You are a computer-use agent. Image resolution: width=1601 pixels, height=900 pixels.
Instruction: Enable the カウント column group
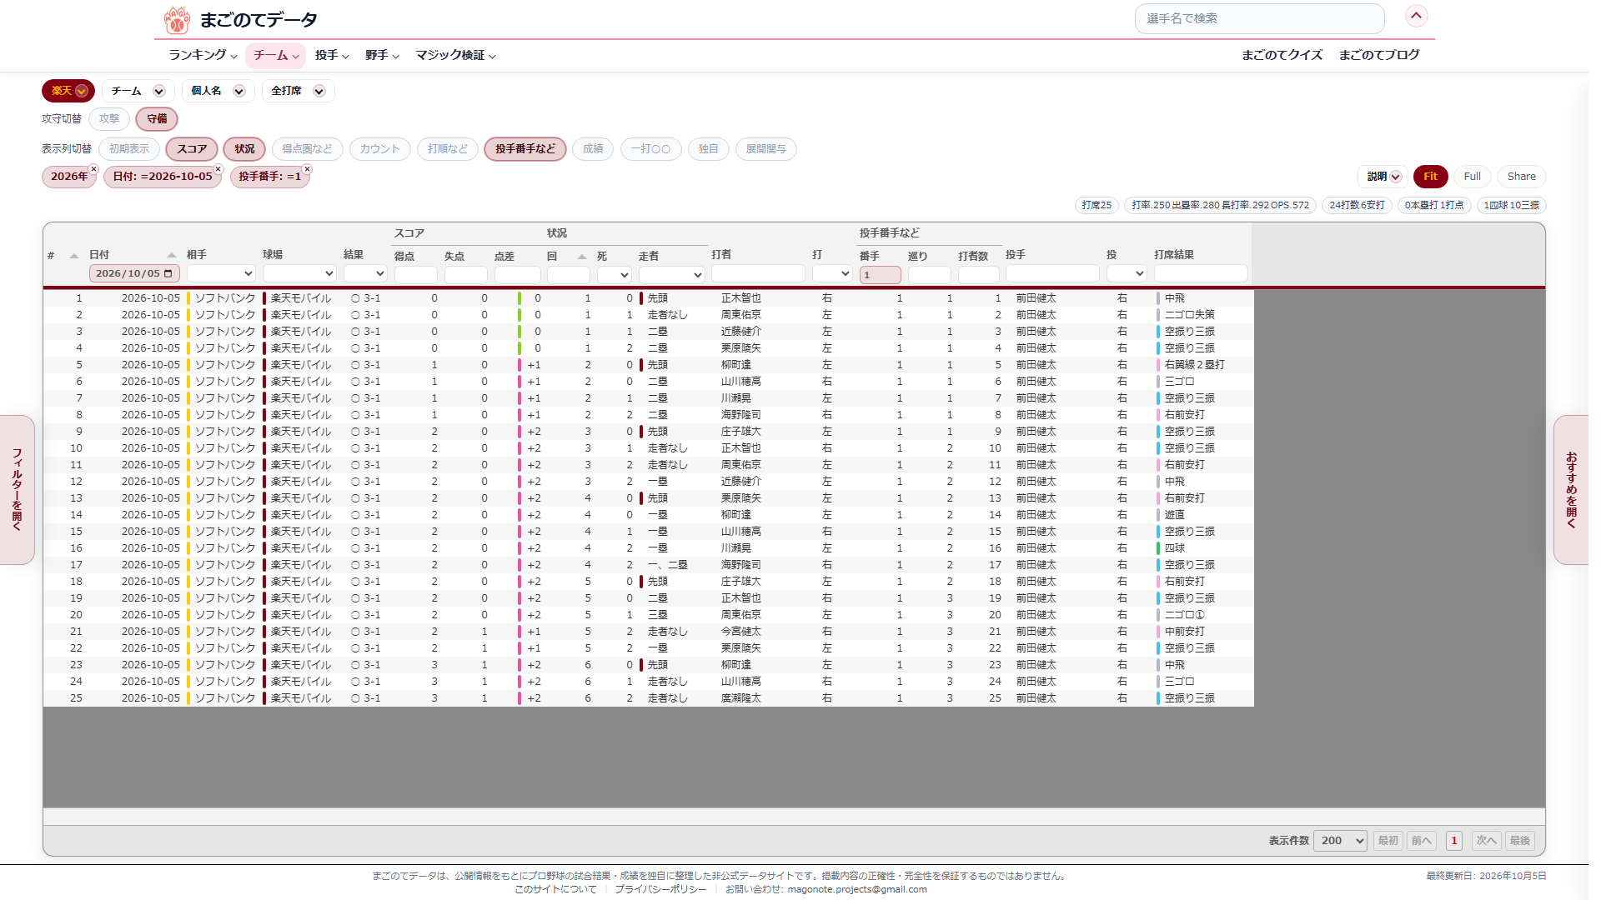[380, 149]
